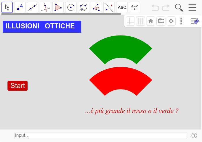Click the ILLUSIONI OTTICHE title banner
202x142 pixels.
[42, 27]
